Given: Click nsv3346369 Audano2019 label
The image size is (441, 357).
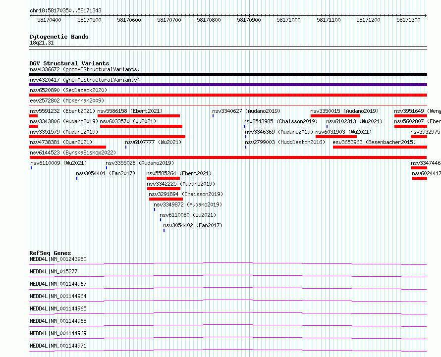Looking at the screenshot, I should point(279,132).
